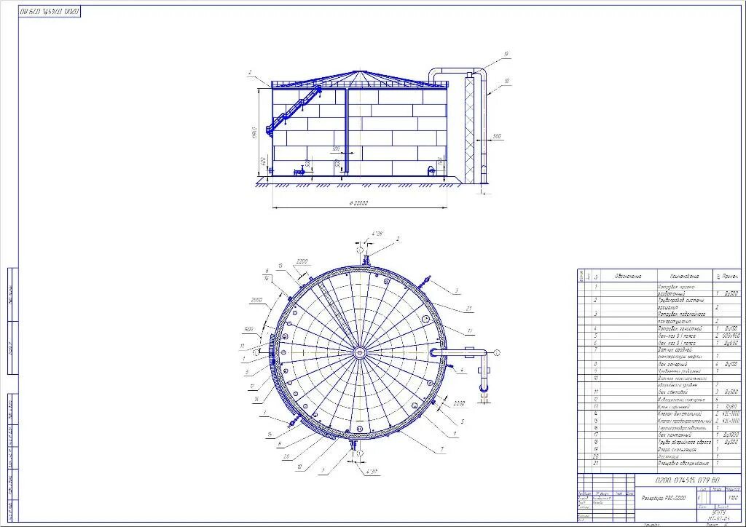The height and width of the screenshot is (527, 746).
Task: Click callout number 21 on the plan view
Action: [x=469, y=309]
